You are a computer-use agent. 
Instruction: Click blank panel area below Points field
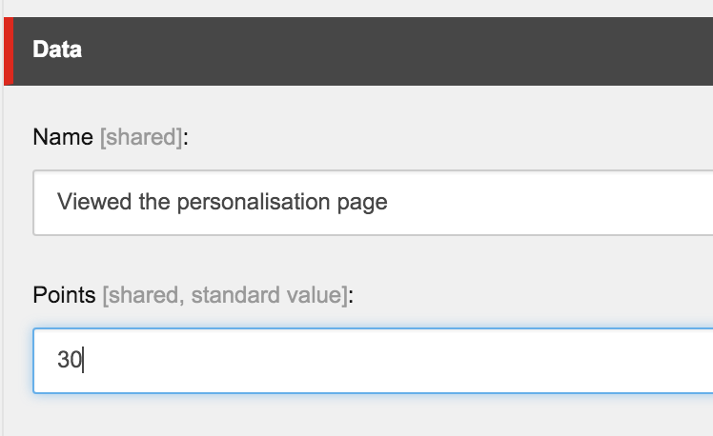click(x=362, y=415)
